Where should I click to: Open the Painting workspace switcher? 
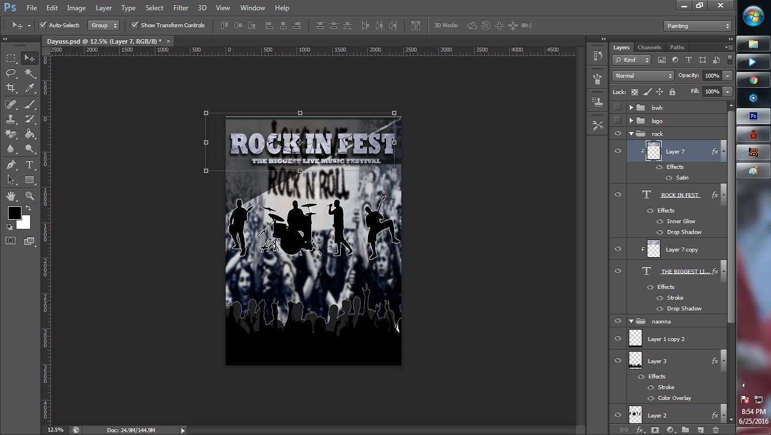(x=698, y=25)
